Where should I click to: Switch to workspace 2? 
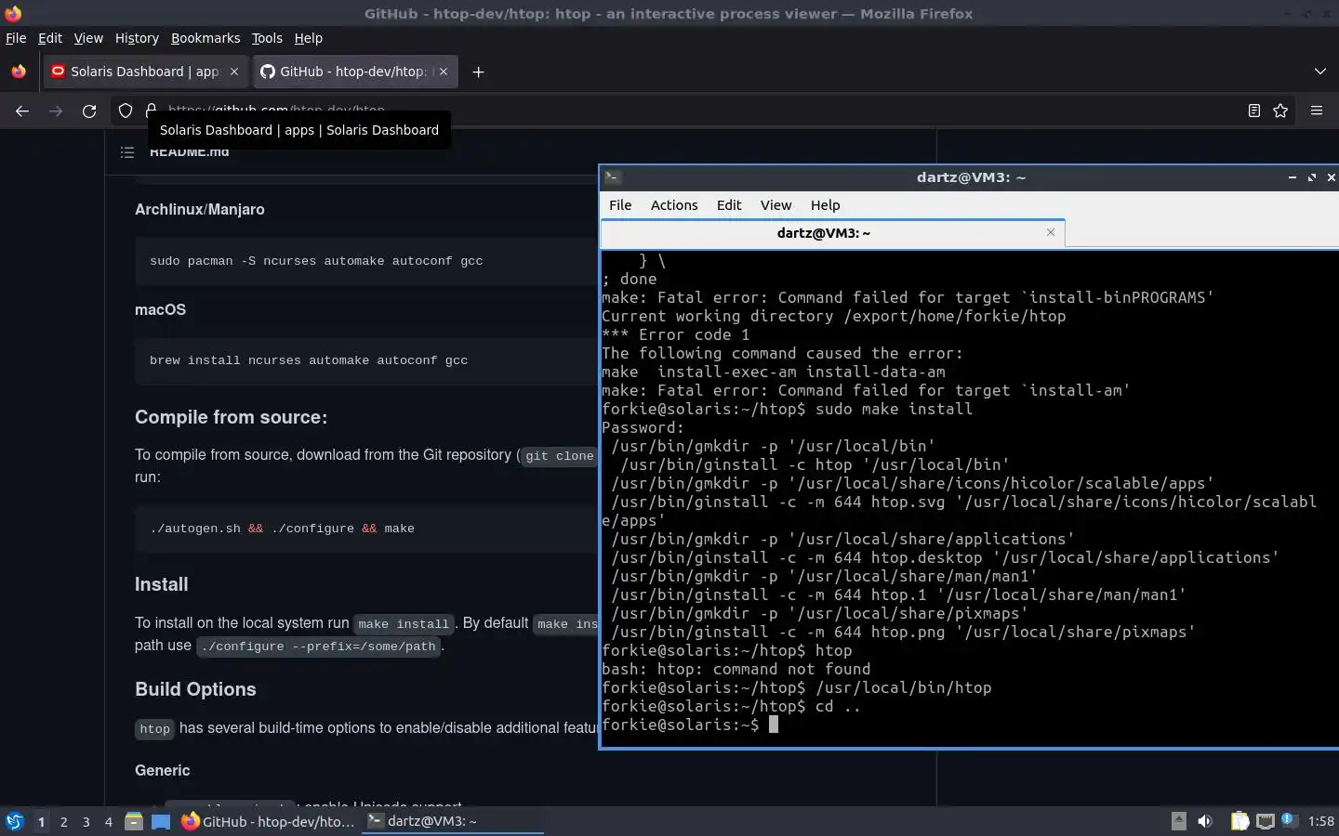(x=63, y=821)
